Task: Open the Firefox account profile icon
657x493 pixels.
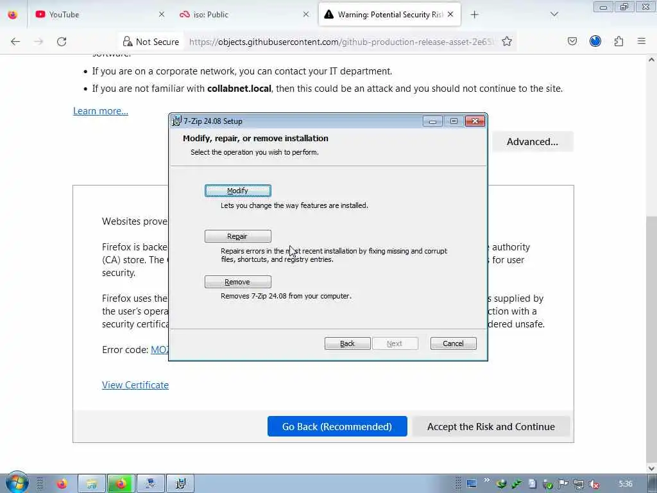Action: tap(595, 42)
